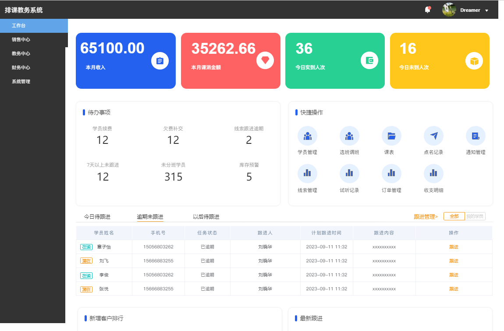Open 点名记录 paper plane icon

[x=433, y=136]
